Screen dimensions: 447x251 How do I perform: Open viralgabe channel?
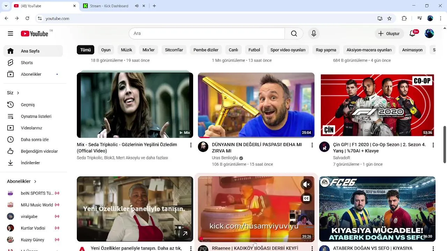33,216
